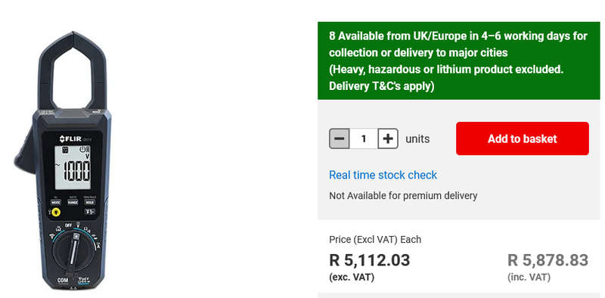Decrease quantity with the minus button
The height and width of the screenshot is (298, 605).
tap(339, 138)
